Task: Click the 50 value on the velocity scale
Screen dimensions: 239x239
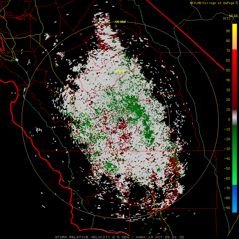Action: click(228, 70)
